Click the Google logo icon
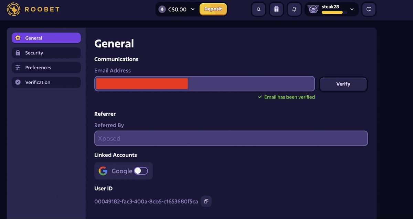This screenshot has height=219, width=413. 103,171
